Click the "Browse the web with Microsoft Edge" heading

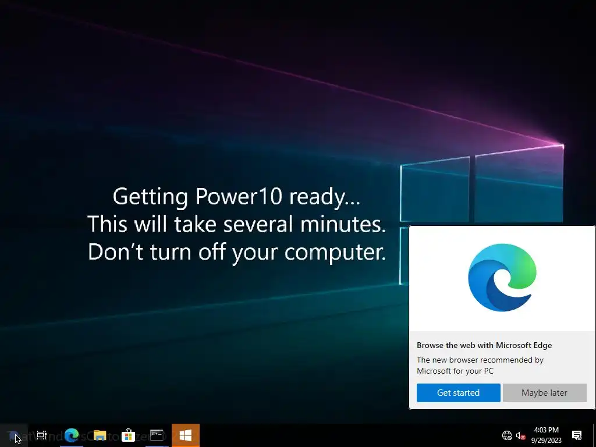484,345
